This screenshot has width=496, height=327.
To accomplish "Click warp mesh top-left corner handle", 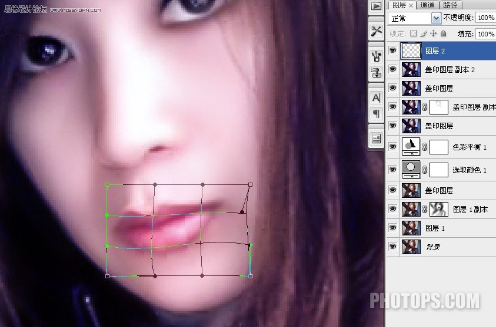I will point(107,184).
